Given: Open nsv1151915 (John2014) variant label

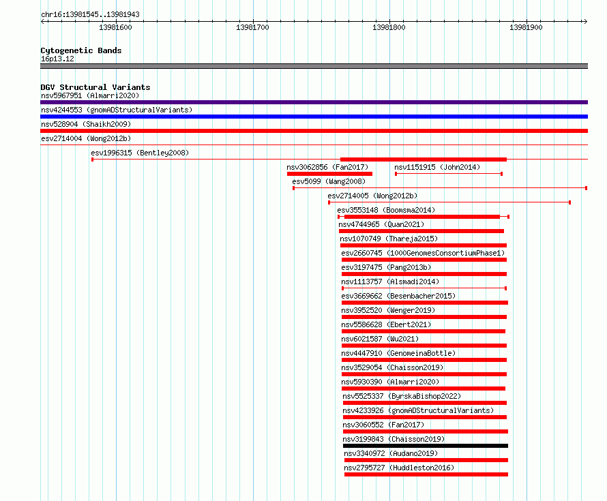Looking at the screenshot, I should (x=437, y=167).
